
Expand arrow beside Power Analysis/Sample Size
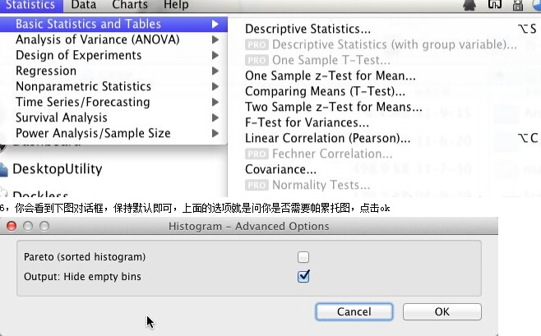tap(215, 133)
